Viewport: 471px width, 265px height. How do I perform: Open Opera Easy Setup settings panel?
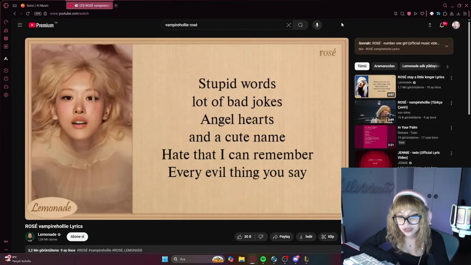click(465, 14)
